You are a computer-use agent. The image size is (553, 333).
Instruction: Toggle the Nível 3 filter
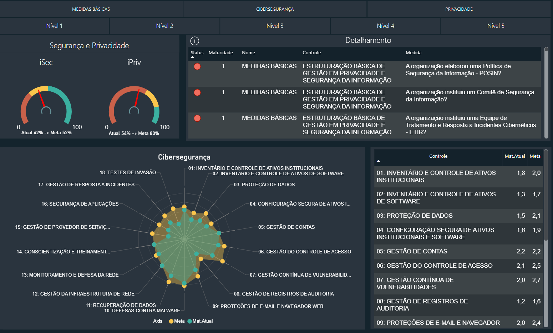click(x=275, y=26)
